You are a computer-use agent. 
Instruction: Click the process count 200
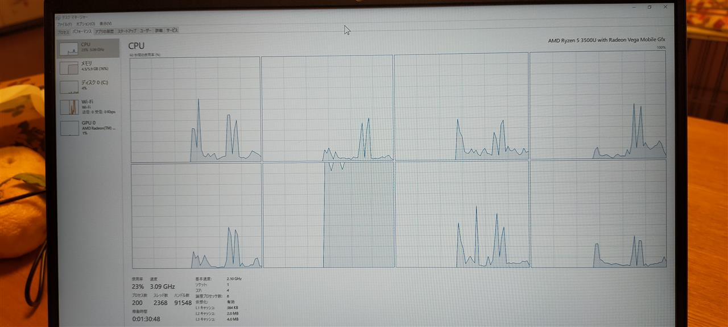click(137, 303)
